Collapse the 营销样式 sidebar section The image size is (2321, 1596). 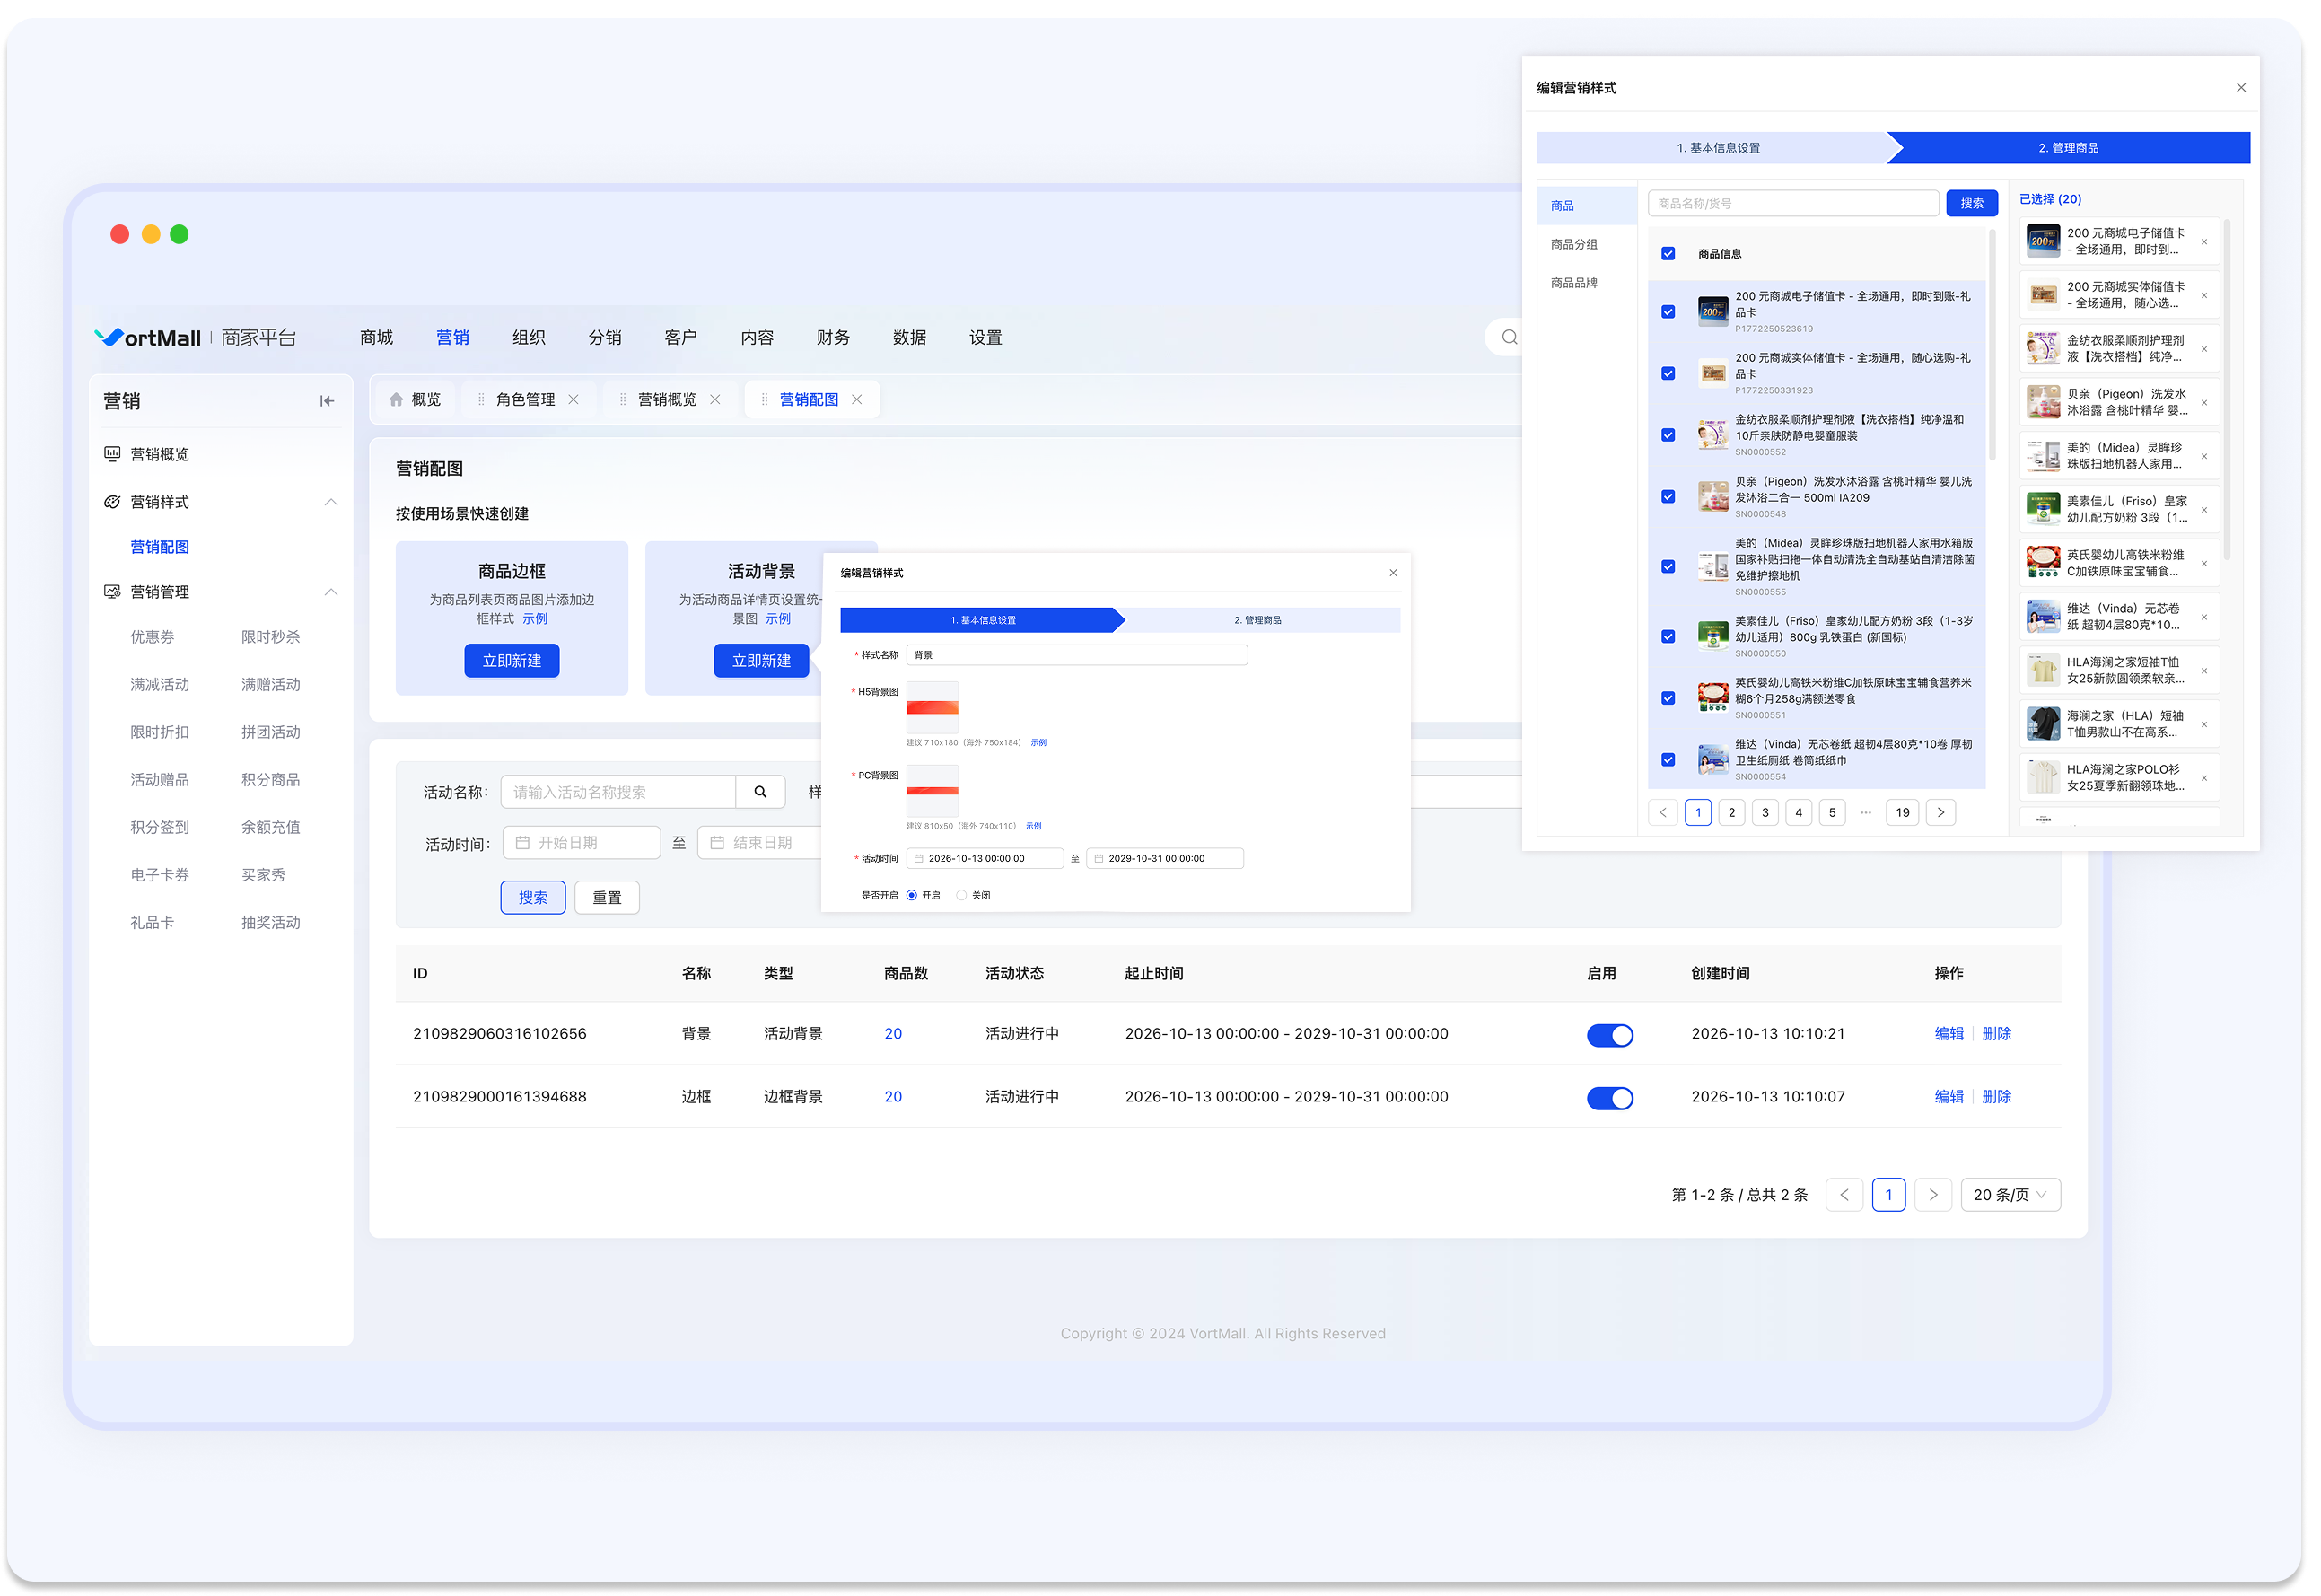(331, 503)
